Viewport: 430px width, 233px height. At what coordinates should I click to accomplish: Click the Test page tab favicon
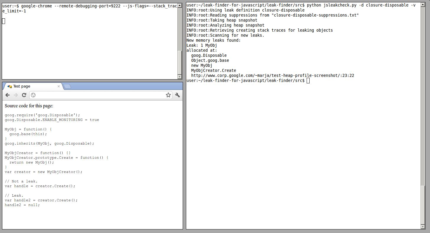tap(10, 86)
